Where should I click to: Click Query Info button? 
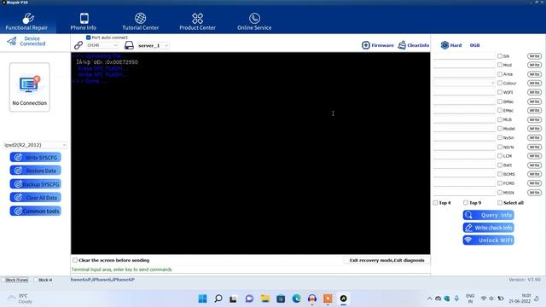click(x=489, y=215)
